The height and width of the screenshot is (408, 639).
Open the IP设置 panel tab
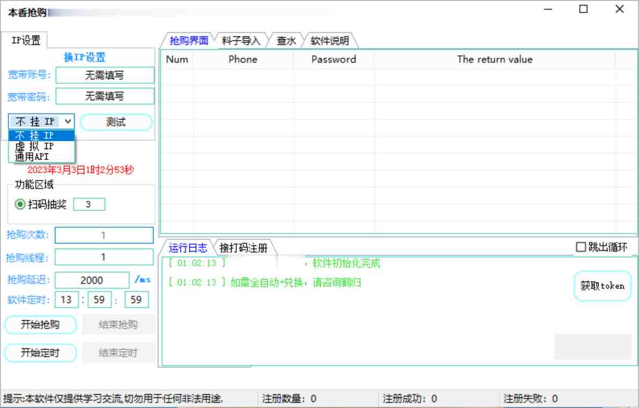tap(24, 40)
